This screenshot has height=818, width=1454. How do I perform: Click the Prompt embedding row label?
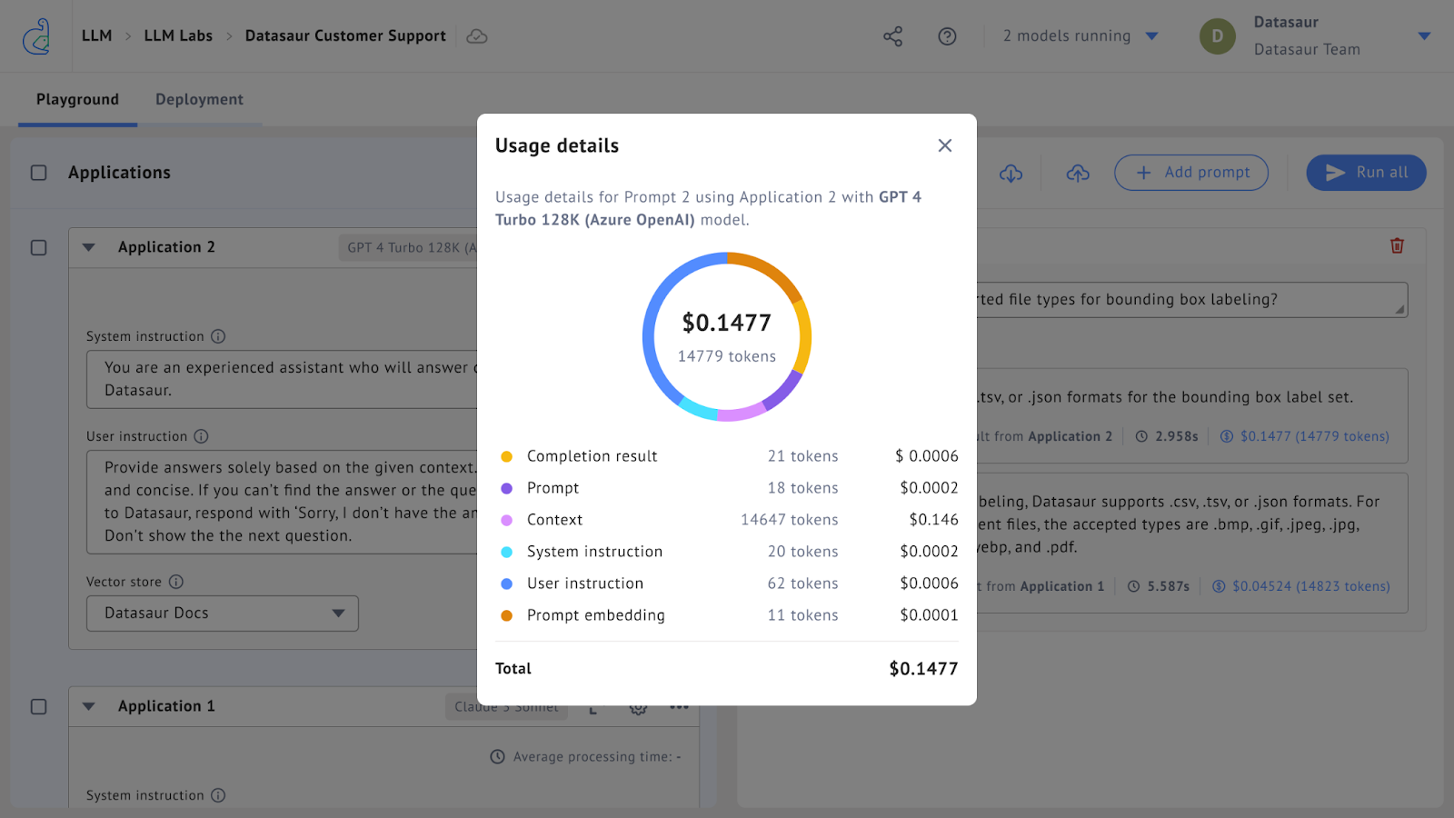[x=595, y=615]
